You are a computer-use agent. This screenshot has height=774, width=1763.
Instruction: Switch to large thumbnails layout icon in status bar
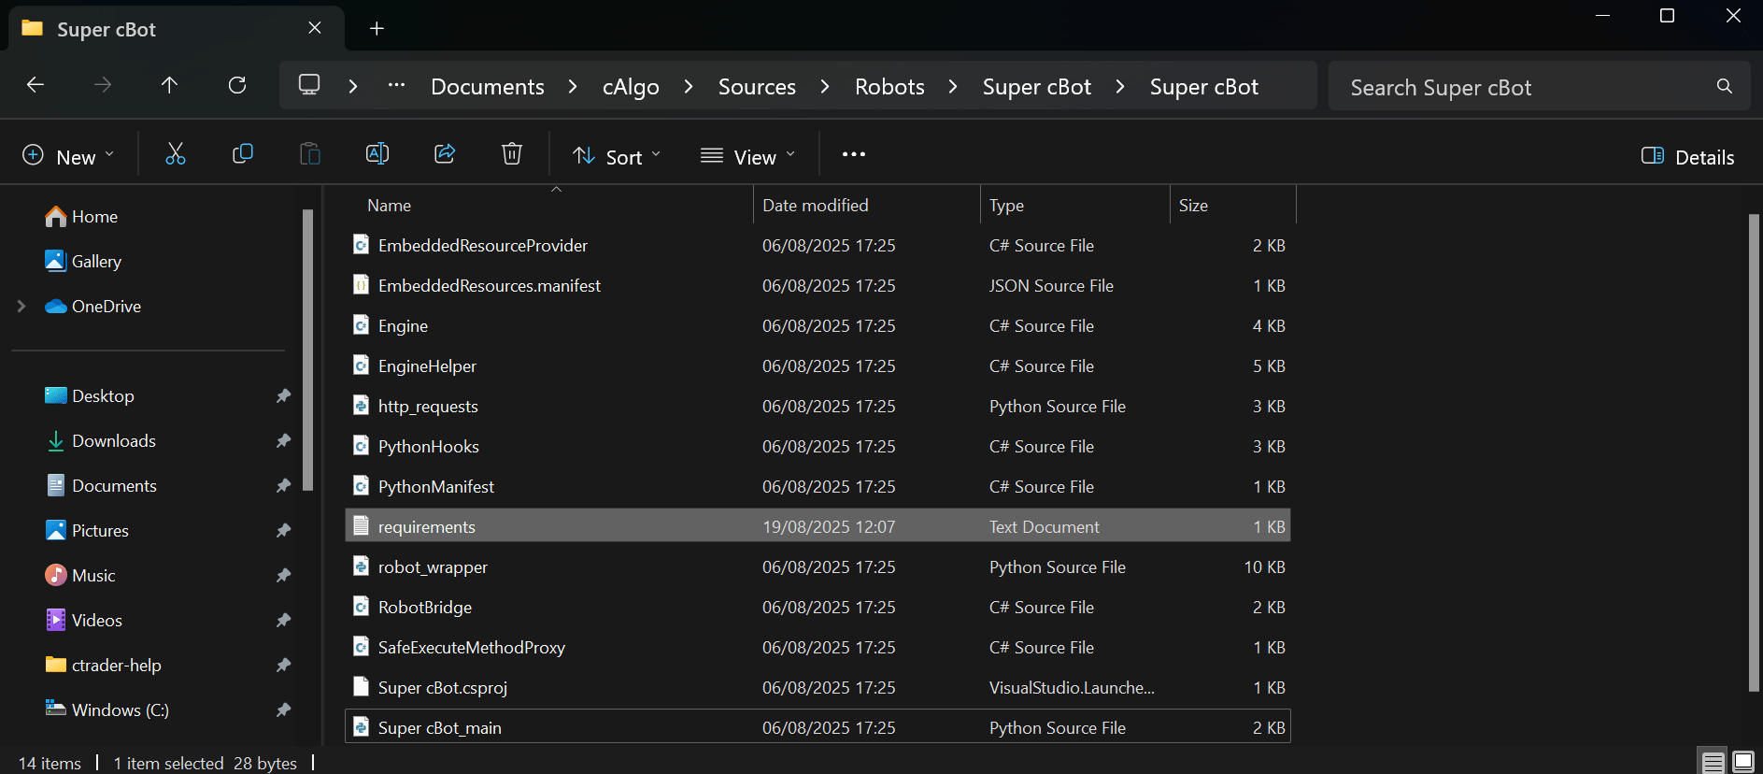[1743, 763]
